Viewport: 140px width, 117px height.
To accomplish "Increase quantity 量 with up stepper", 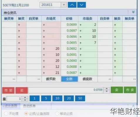I will pyautogui.click(x=25, y=97).
